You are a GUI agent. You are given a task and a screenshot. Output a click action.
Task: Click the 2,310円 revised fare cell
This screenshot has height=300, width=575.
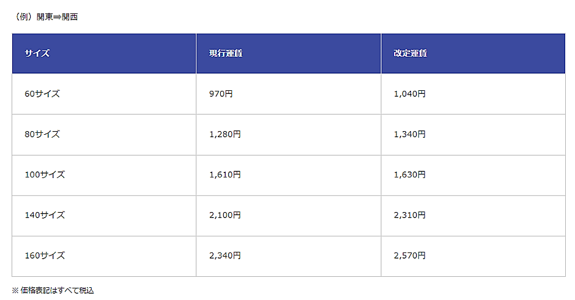point(409,215)
